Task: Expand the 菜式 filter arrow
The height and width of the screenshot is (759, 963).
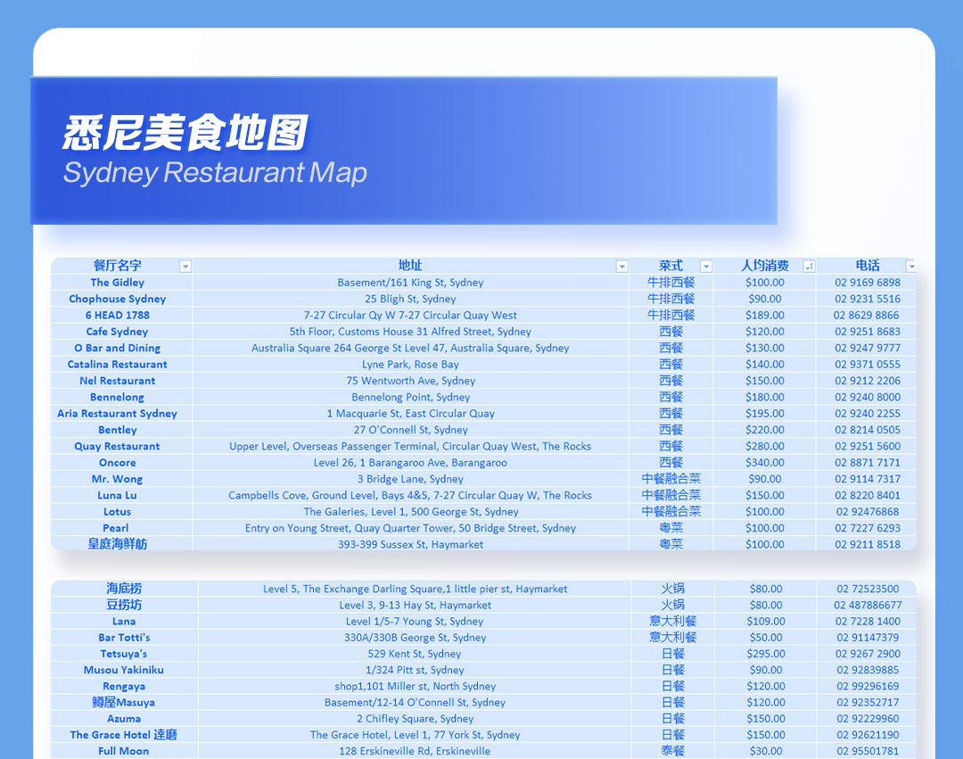Action: click(706, 266)
